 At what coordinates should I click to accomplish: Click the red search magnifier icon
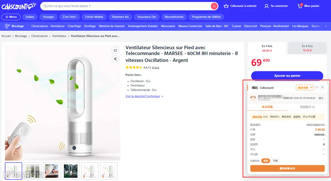pos(214,6)
